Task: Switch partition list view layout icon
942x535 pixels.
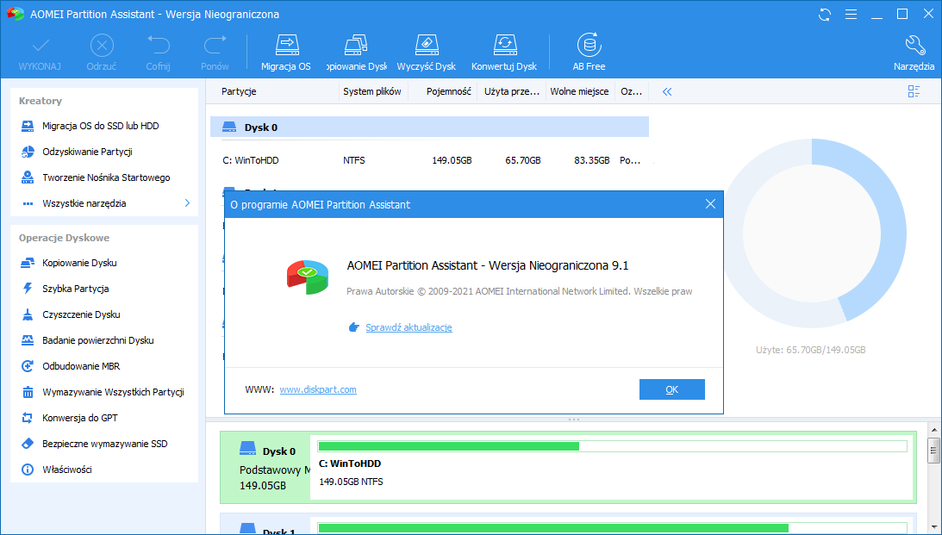Action: pyautogui.click(x=914, y=91)
